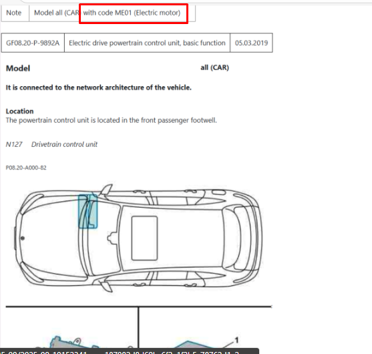Click the Location heading
The width and height of the screenshot is (372, 354).
(x=19, y=112)
